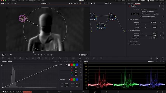Screen dimensions: 166x93
Task: Toggle the Effects panel button
Action: tap(150, 1)
